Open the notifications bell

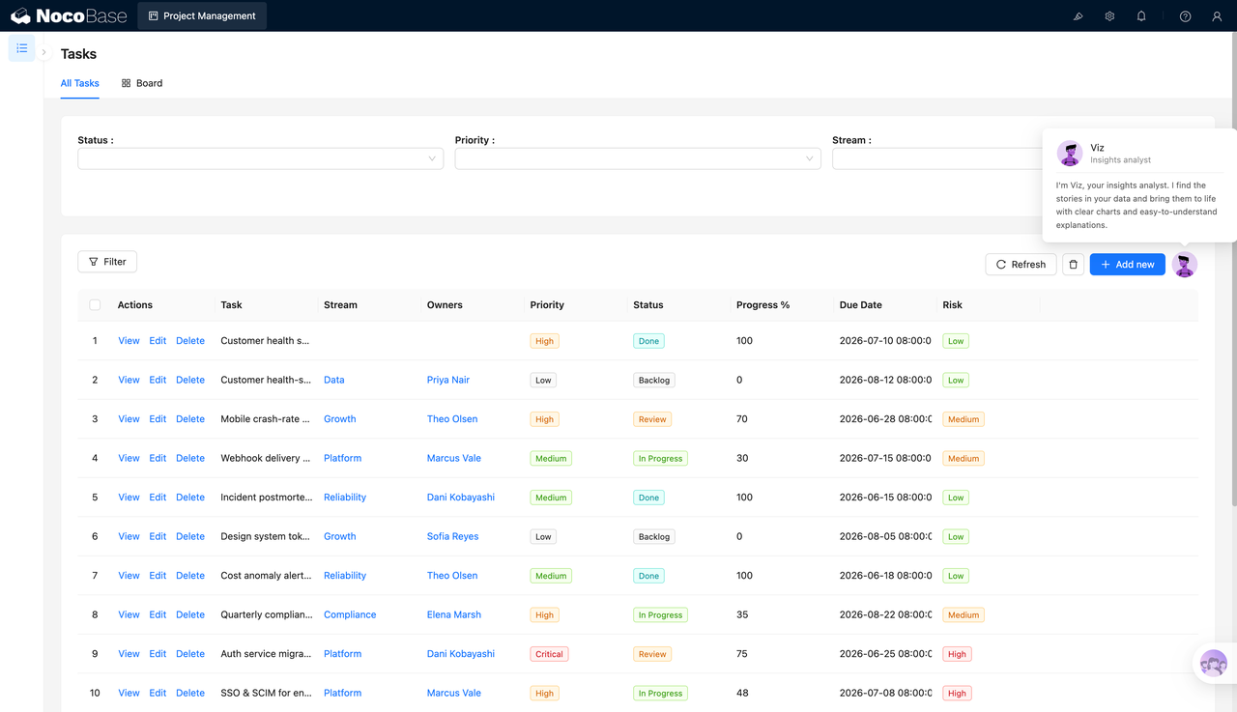pyautogui.click(x=1141, y=16)
